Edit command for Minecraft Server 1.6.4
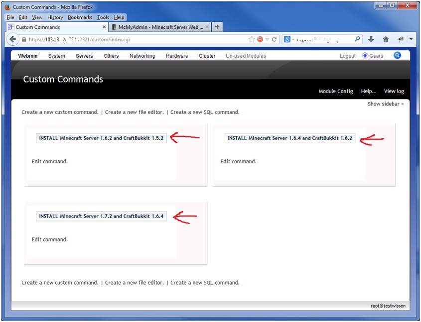 (238, 161)
